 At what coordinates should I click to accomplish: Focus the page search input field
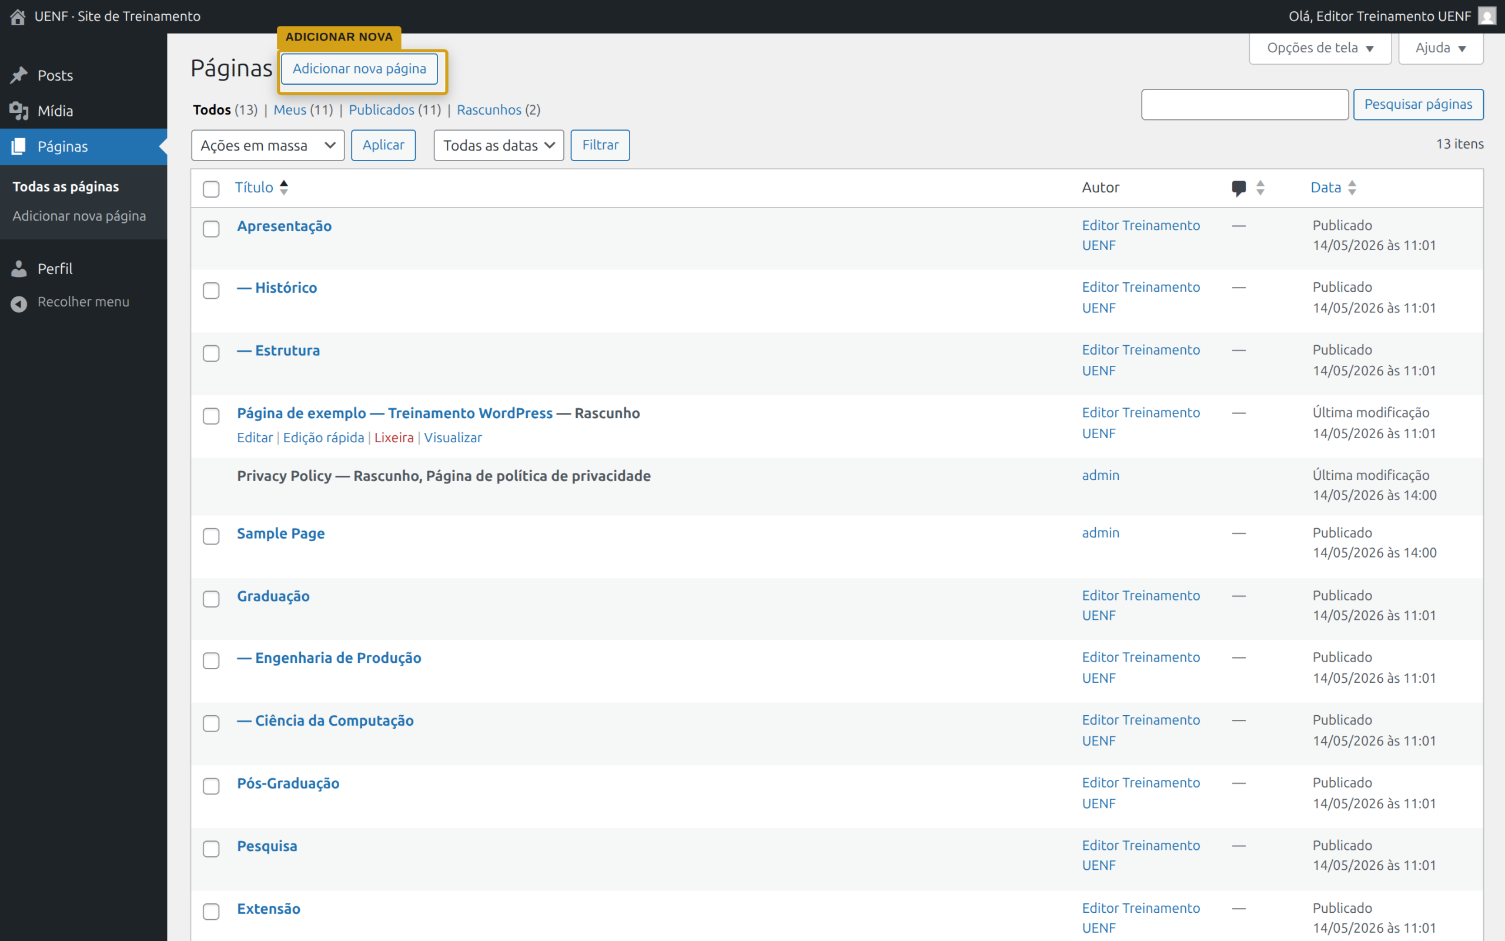tap(1245, 105)
